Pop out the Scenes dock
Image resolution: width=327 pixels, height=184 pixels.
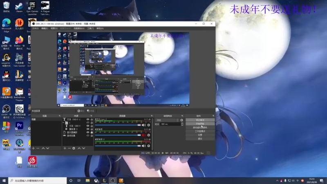point(60,116)
